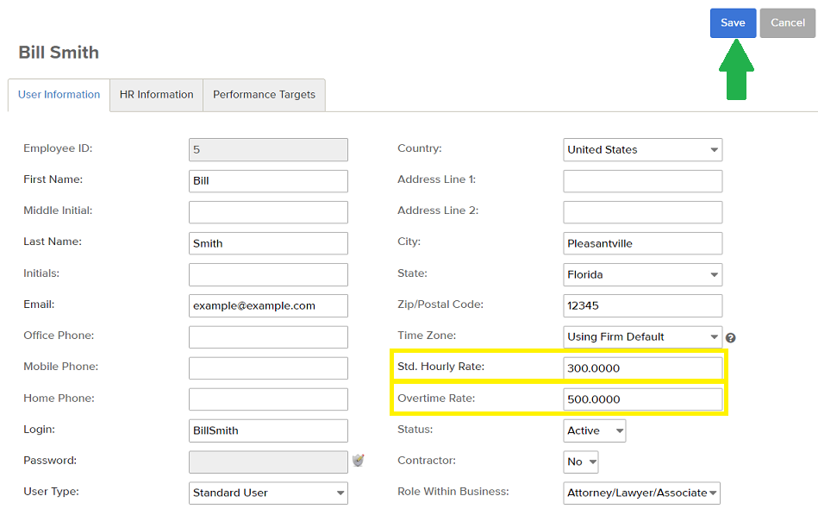Viewport: 818px width, 515px height.
Task: Switch to the Performance Targets tab
Action: [264, 95]
